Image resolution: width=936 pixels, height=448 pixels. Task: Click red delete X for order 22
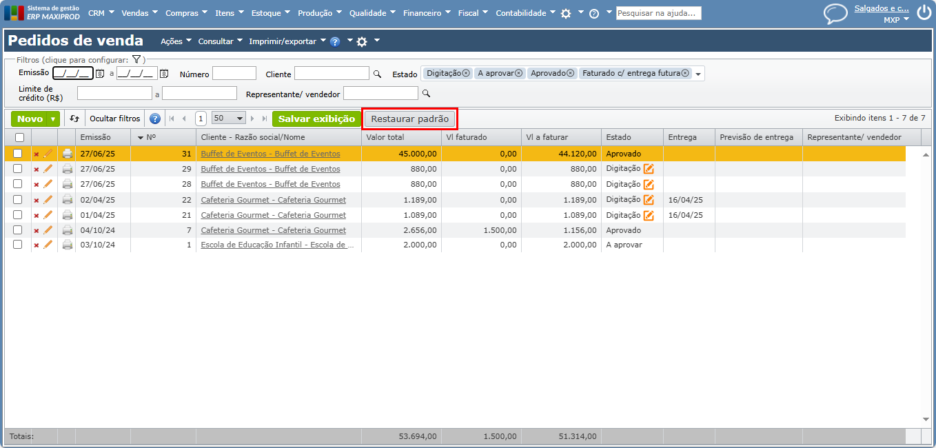click(37, 200)
